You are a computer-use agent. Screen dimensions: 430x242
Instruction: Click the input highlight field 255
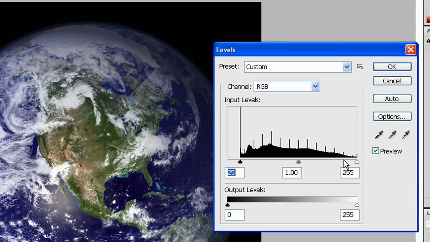[x=350, y=172]
